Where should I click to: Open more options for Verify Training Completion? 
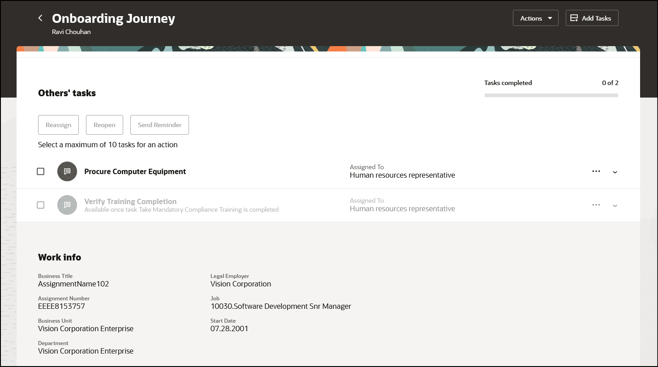[x=596, y=205]
